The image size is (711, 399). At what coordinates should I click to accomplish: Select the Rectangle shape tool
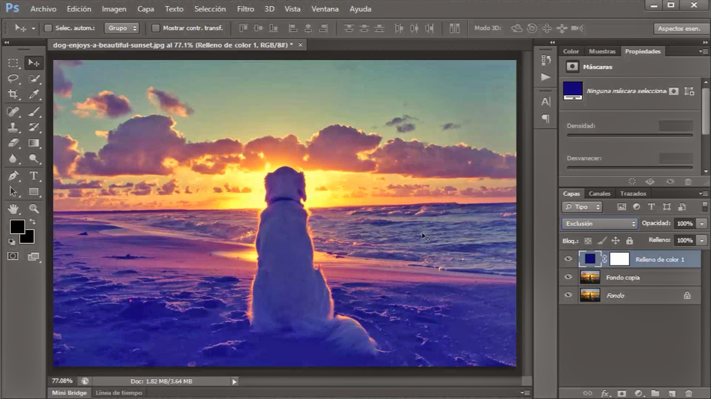[34, 192]
